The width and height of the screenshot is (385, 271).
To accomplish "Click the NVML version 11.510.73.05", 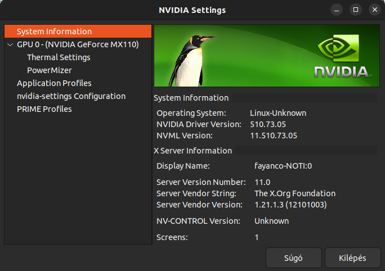I will pos(274,135).
